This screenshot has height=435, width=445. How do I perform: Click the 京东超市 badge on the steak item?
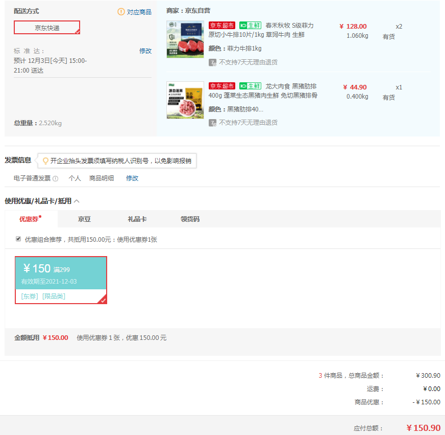[222, 26]
